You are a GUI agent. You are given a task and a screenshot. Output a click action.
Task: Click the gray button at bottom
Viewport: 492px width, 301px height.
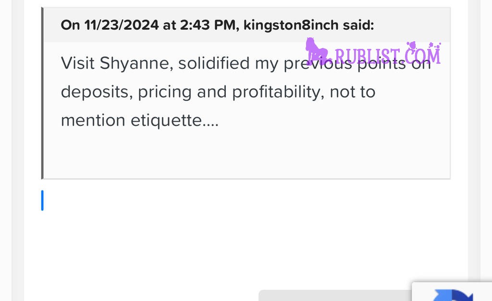click(x=335, y=295)
